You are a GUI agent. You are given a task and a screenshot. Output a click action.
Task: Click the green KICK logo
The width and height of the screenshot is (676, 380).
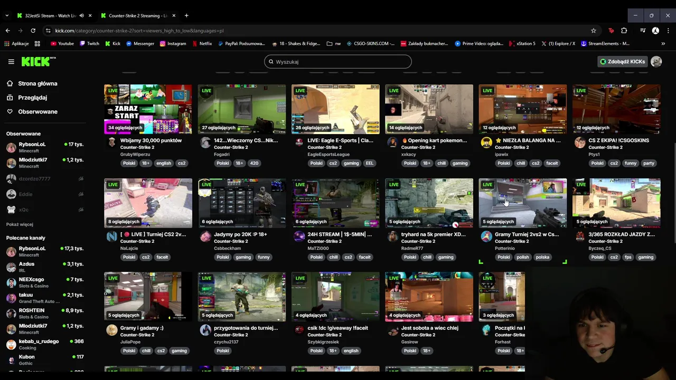[39, 62]
